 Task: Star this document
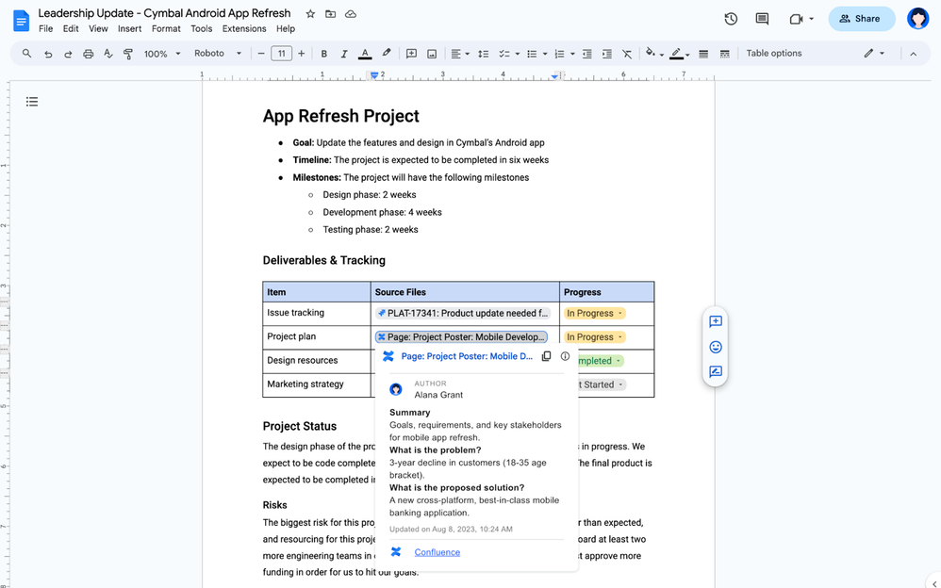(x=310, y=14)
